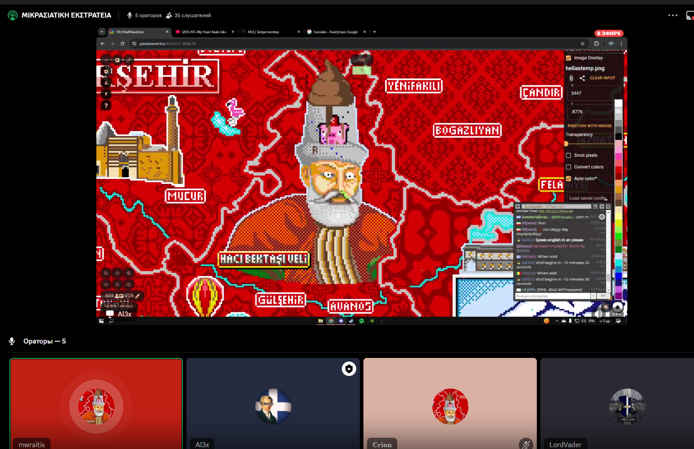Image resolution: width=694 pixels, height=449 pixels.
Task: Move canvas up with the up arrow
Action: [117, 273]
